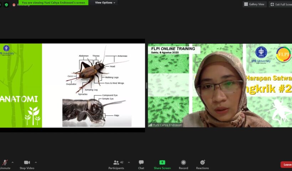This screenshot has height=171, width=292.
Task: Open the Chat panel
Action: (x=141, y=164)
